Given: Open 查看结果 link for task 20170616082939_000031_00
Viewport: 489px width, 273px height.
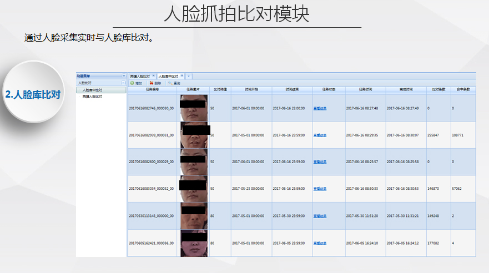Looking at the screenshot, I should pyautogui.click(x=320, y=135).
